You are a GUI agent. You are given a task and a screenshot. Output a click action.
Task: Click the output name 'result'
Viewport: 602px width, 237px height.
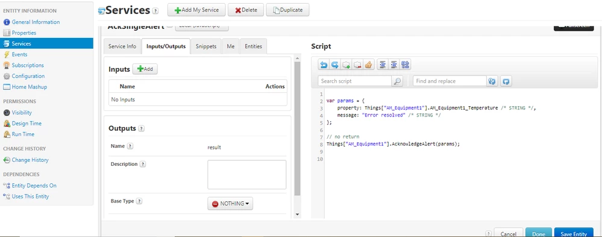pos(215,148)
